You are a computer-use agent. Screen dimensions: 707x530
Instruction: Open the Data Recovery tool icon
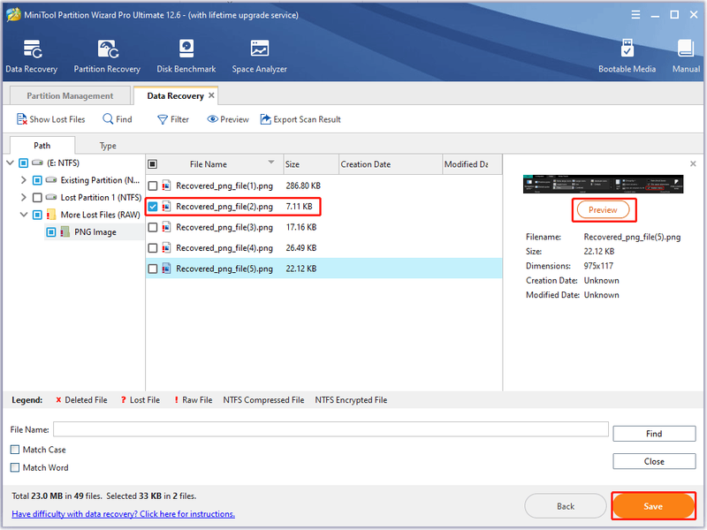(32, 49)
